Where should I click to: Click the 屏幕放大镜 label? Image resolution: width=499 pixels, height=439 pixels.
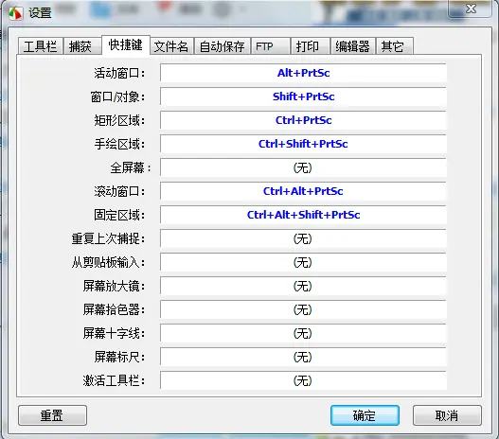[114, 286]
